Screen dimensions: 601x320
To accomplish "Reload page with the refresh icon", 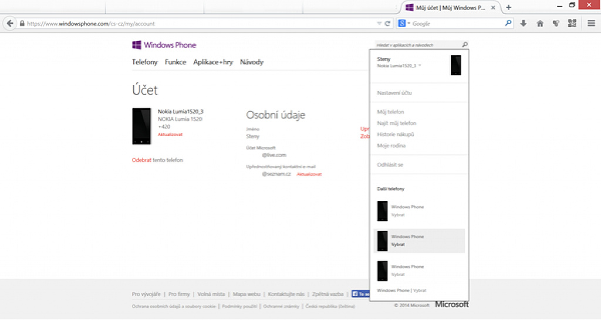I will (x=387, y=23).
